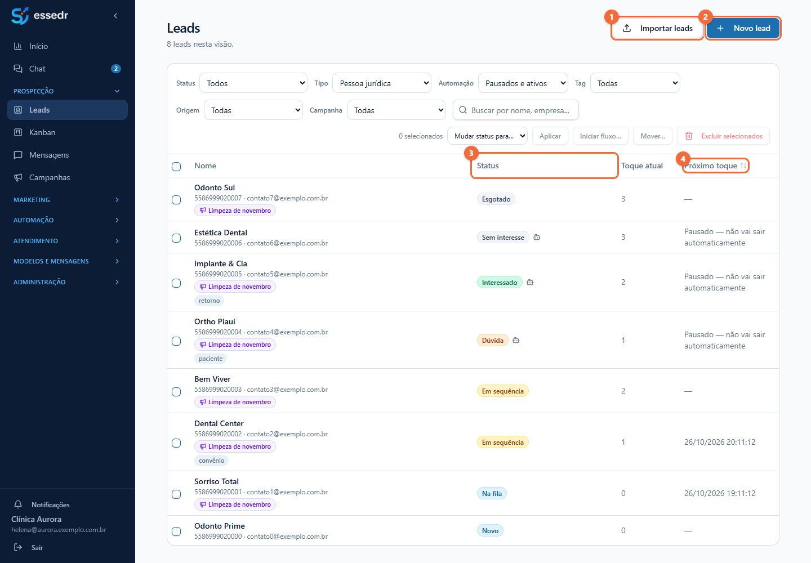Click the Novo lead button
The width and height of the screenshot is (811, 563).
743,28
